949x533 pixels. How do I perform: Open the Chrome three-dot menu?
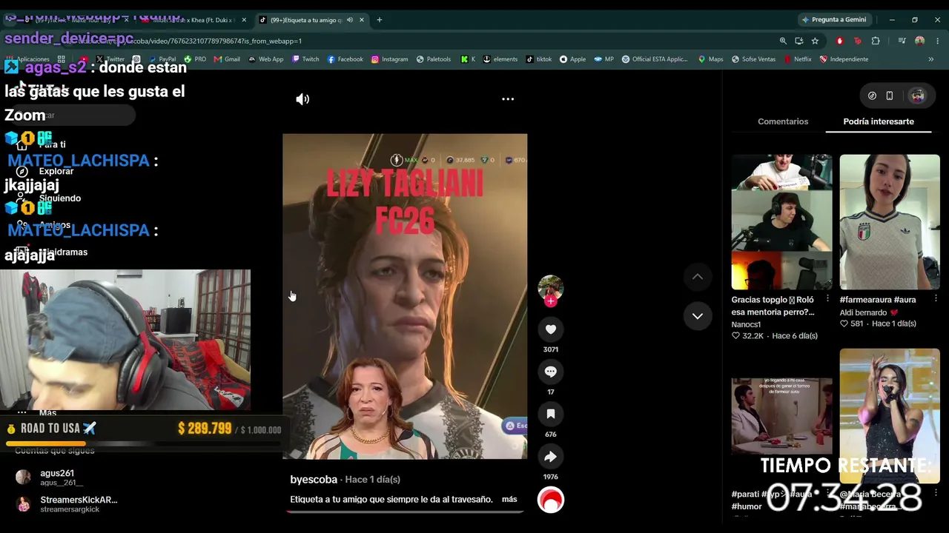(937, 41)
